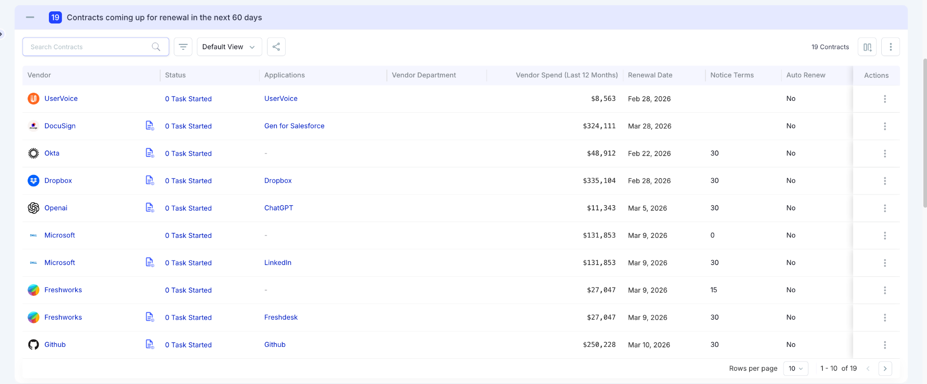Open the Gen for Salesforce application
The height and width of the screenshot is (384, 927).
pos(294,126)
